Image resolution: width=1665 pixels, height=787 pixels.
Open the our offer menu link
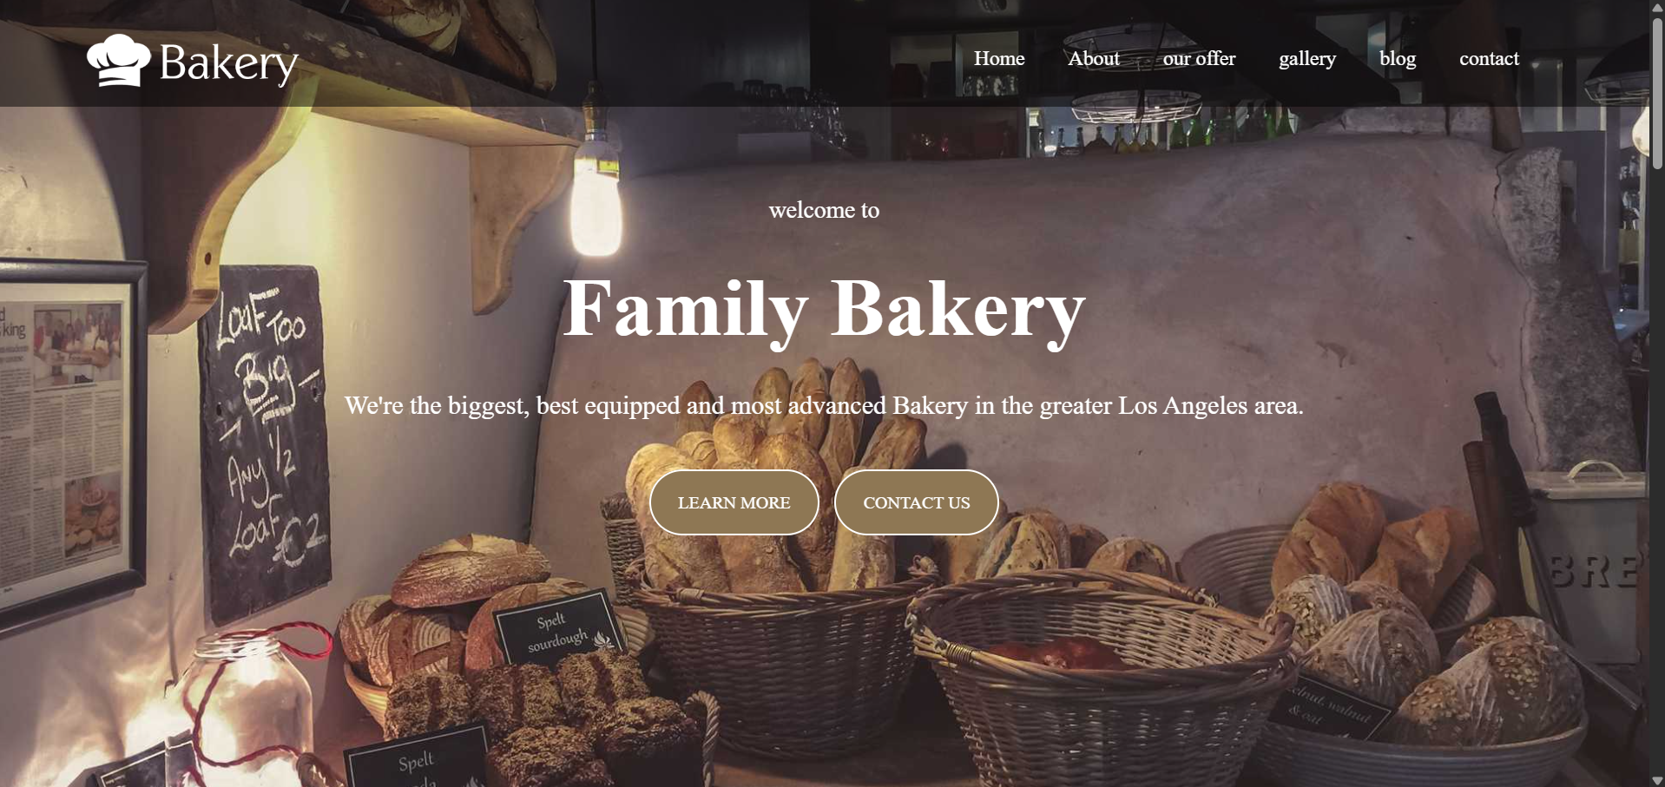(1199, 58)
